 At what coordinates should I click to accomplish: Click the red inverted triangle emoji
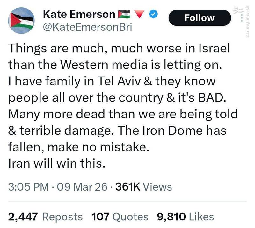140,14
